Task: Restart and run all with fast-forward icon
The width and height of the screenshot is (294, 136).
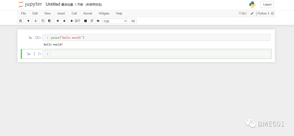Action: [98, 21]
